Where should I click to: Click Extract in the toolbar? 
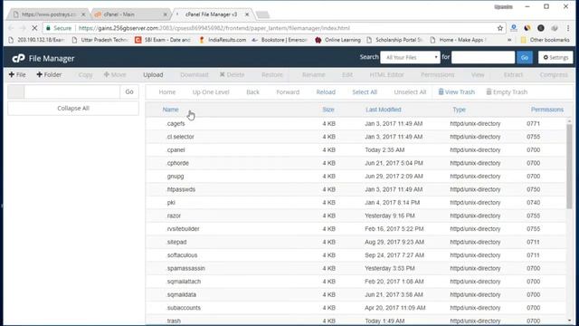513,74
